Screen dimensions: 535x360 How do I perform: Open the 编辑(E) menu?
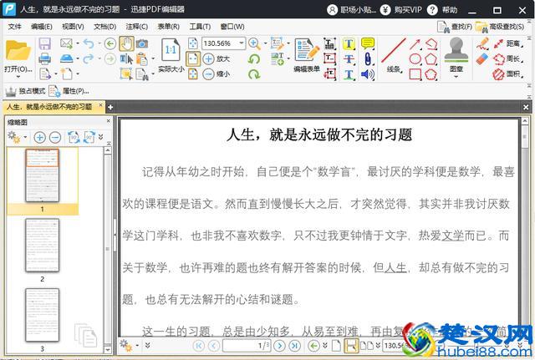(x=42, y=26)
